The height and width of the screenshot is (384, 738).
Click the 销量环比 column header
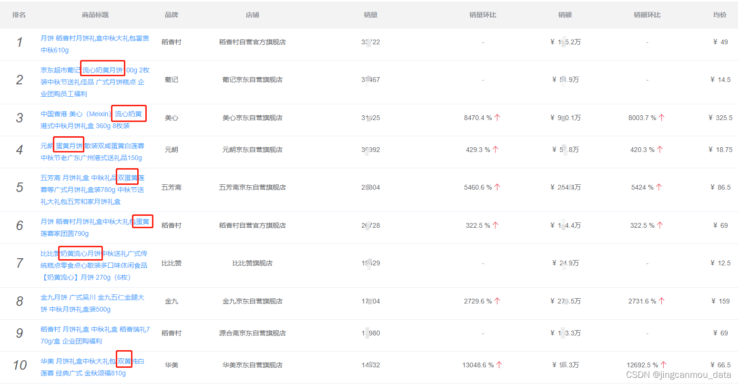483,15
